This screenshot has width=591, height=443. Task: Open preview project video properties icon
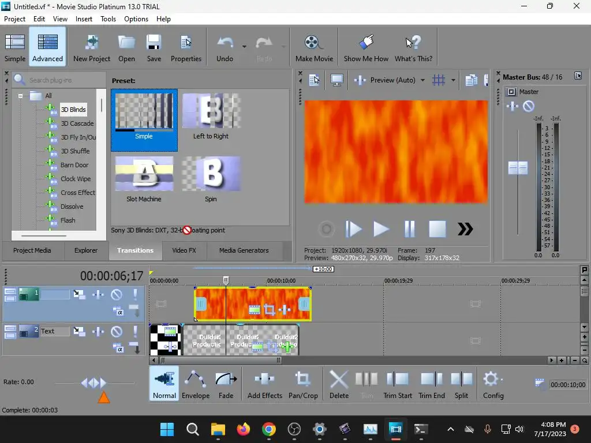[x=314, y=80]
